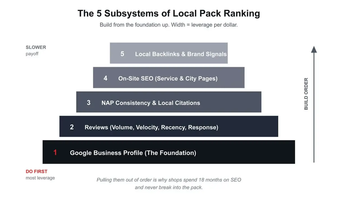The height and width of the screenshot is (211, 337).
Task: Click the caption line 'Pulling them out of order...'
Action: pyautogui.click(x=169, y=180)
